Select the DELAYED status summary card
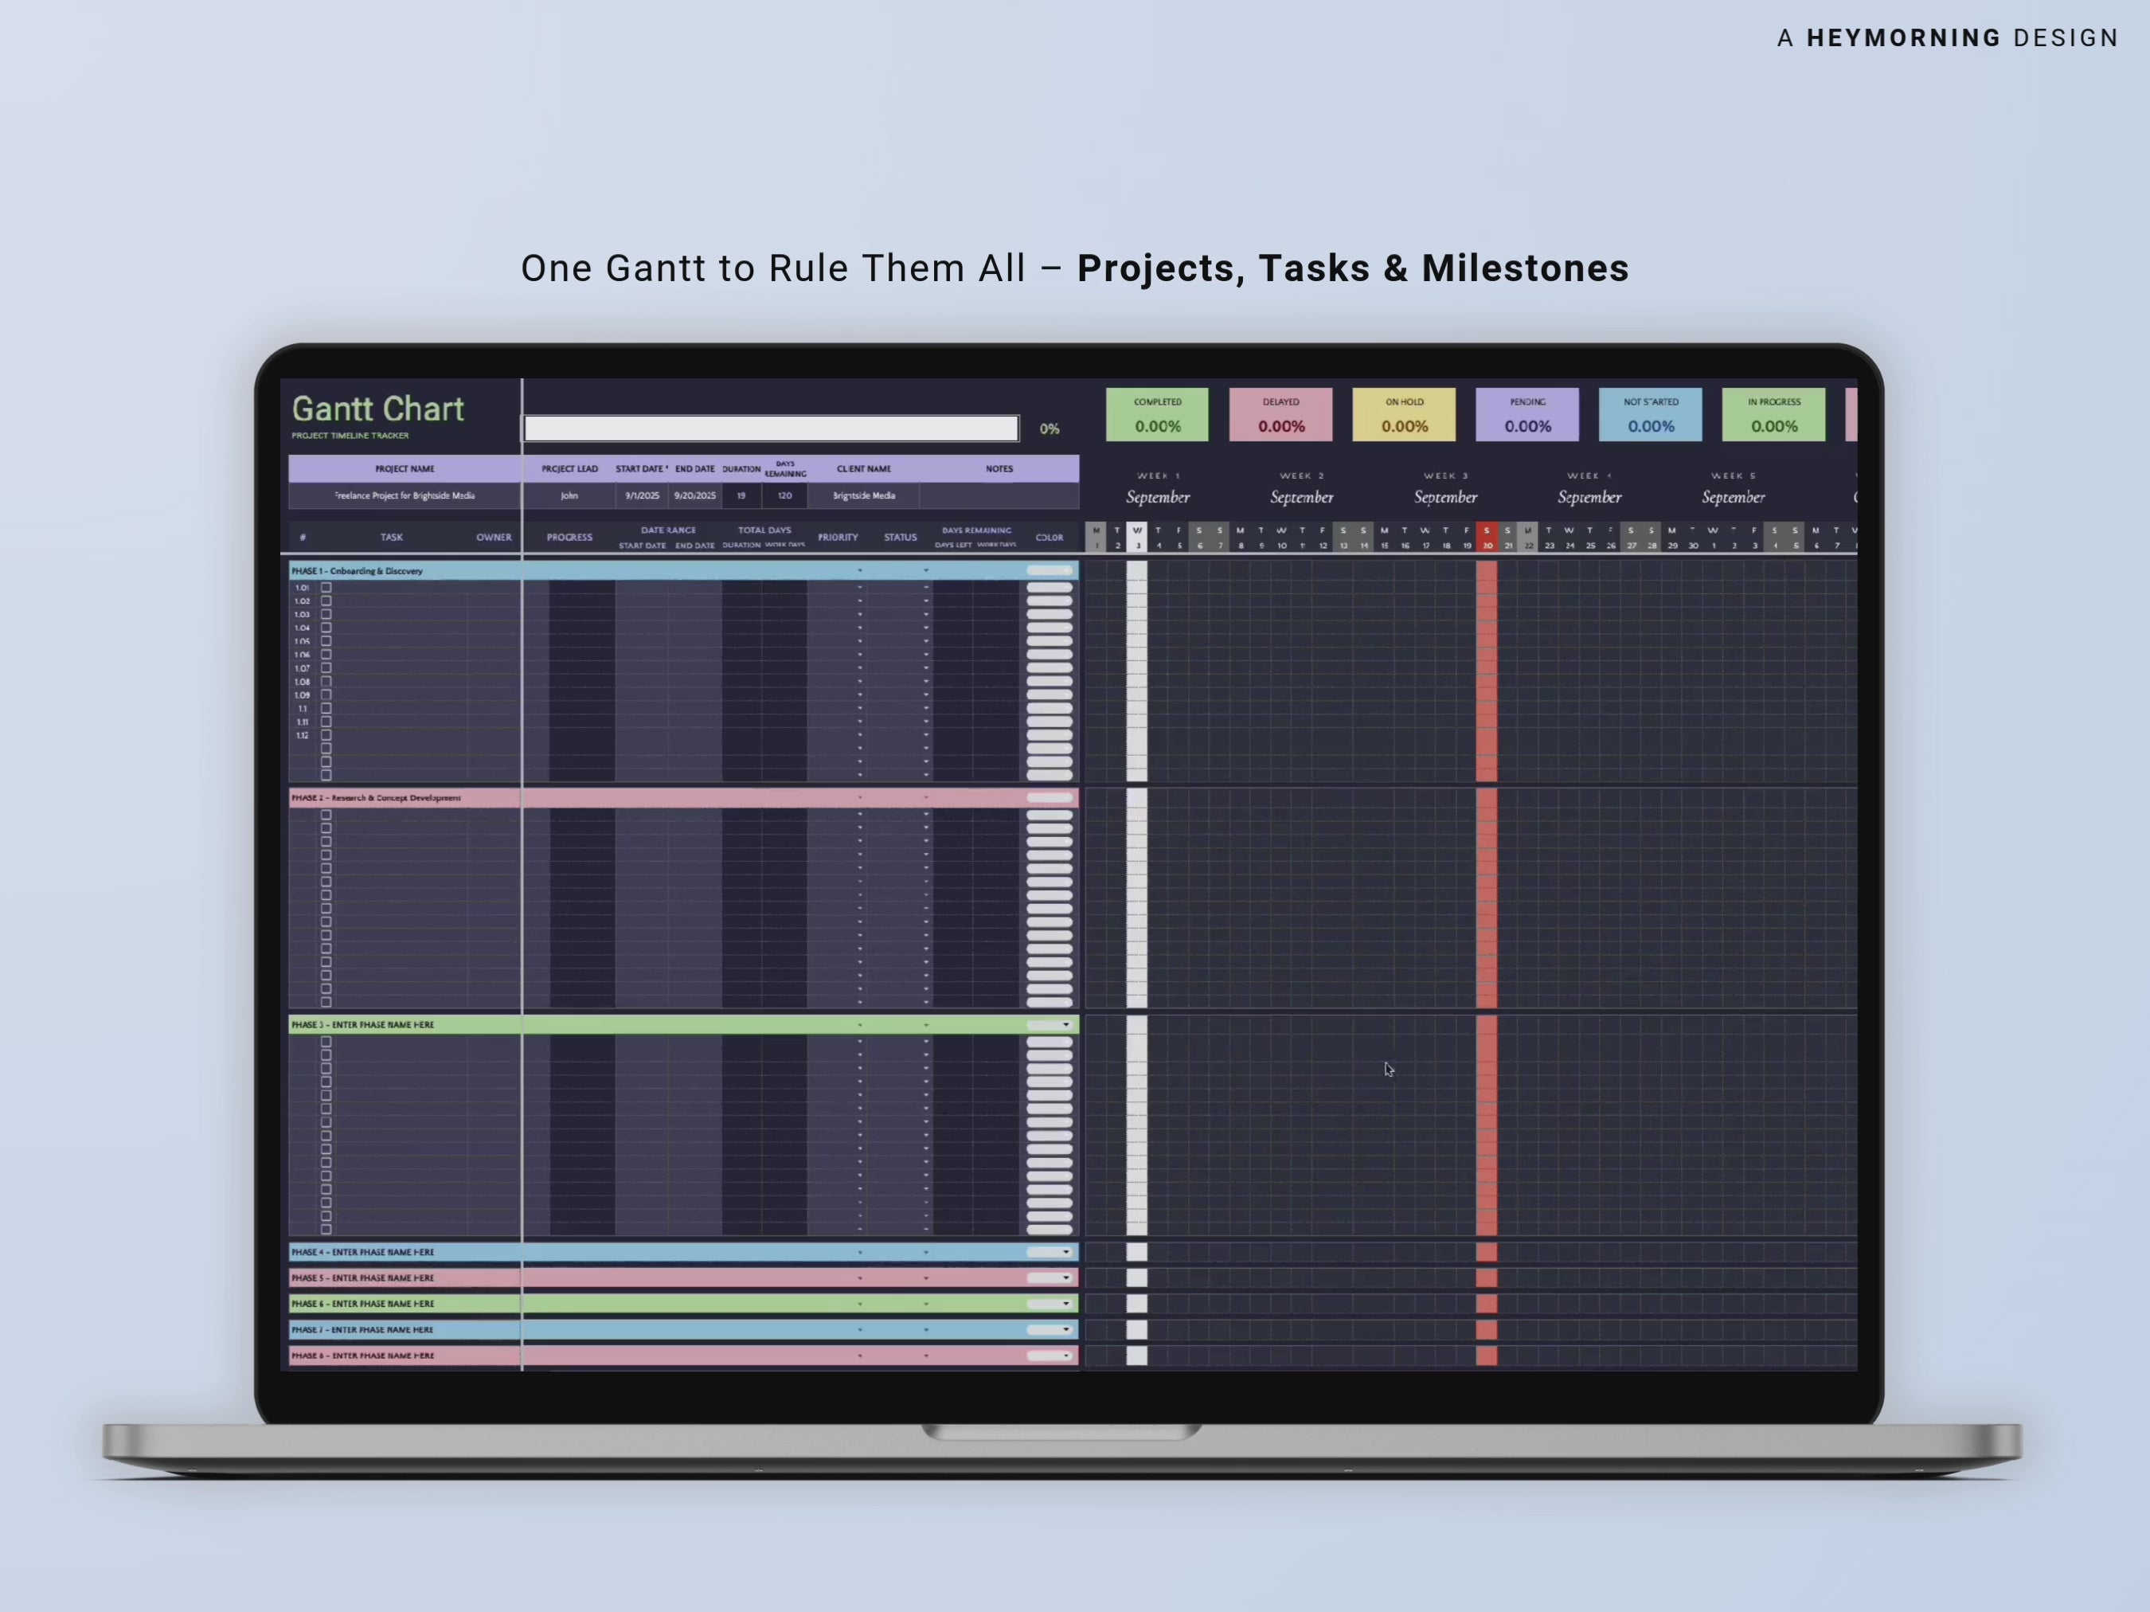Screen dimensions: 2150x1612 [1280, 414]
